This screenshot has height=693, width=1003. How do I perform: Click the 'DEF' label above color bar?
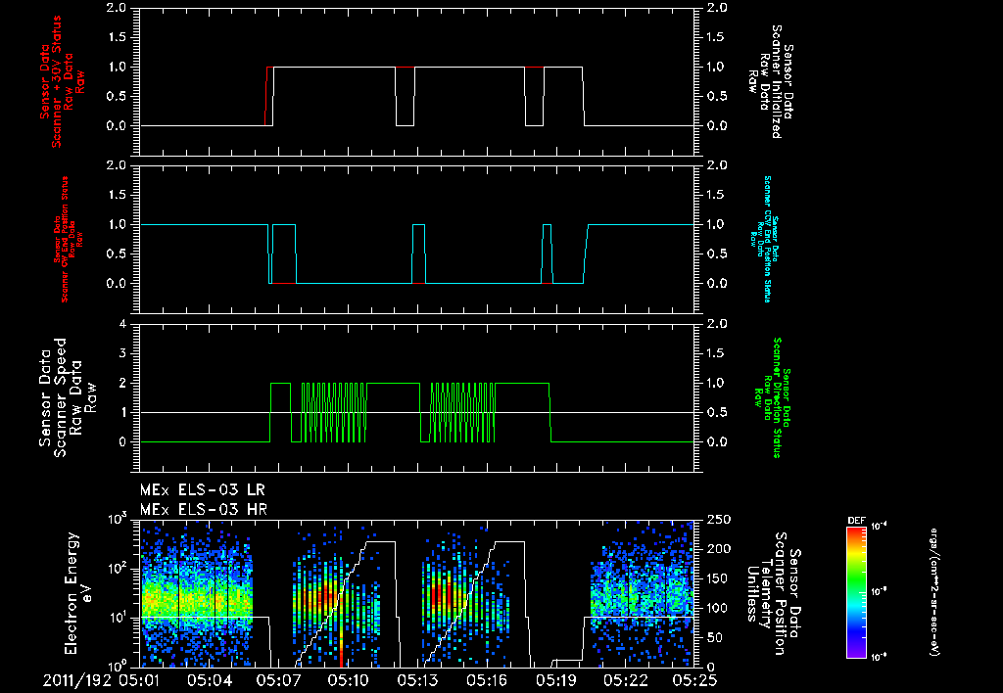(x=856, y=521)
